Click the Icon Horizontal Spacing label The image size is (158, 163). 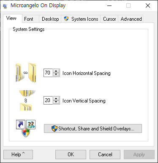(x=87, y=73)
